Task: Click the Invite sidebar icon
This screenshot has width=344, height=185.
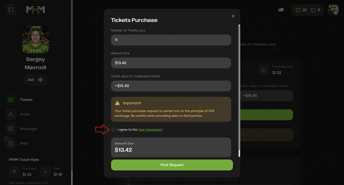Action: (x=11, y=114)
